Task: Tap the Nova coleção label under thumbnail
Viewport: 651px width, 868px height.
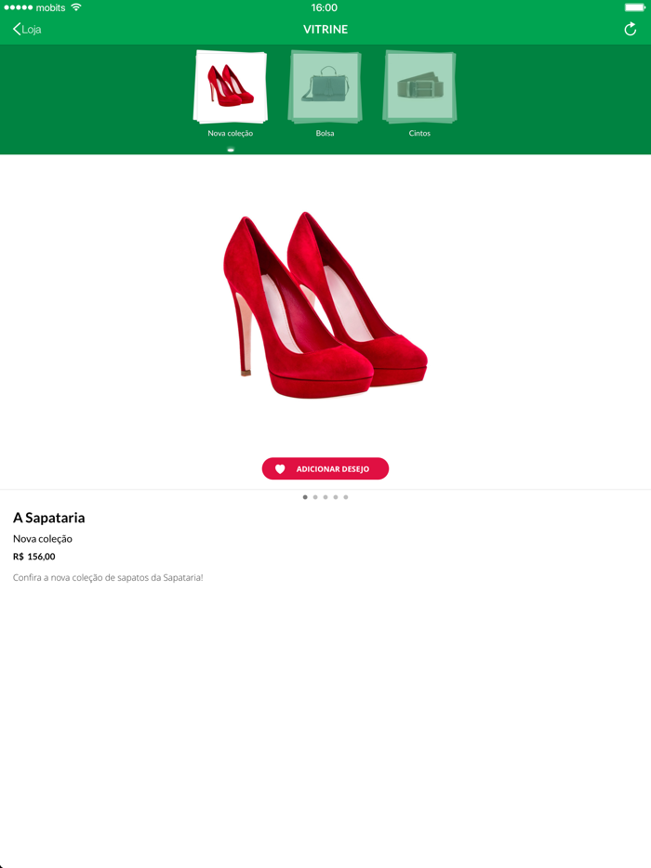Action: 231,134
